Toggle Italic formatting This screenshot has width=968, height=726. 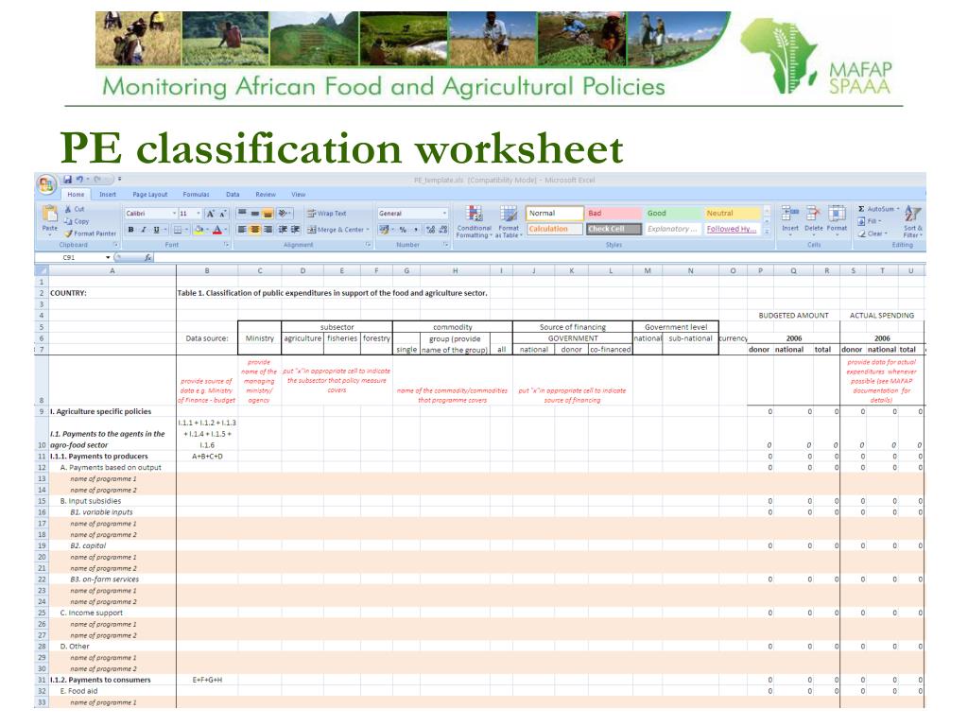tap(144, 230)
